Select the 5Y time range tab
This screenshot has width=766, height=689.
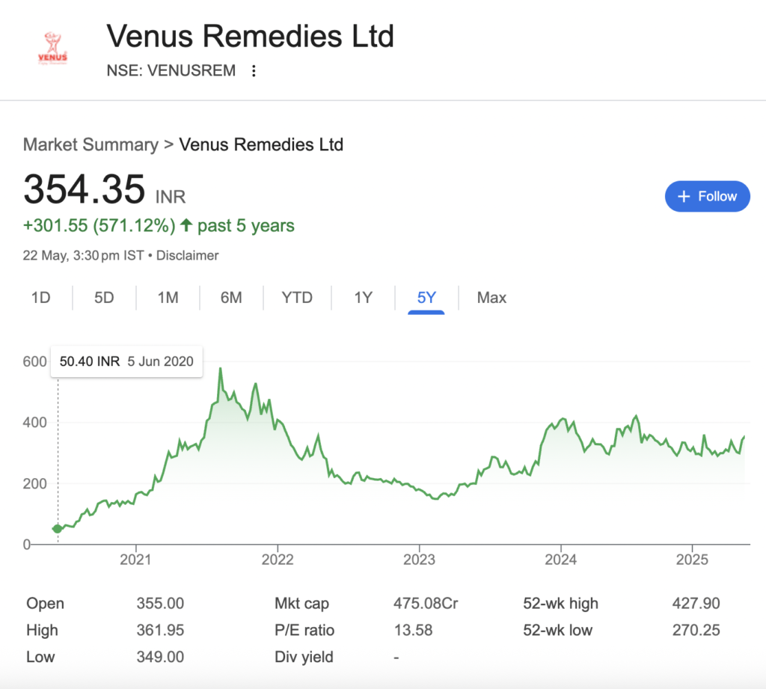pyautogui.click(x=426, y=298)
